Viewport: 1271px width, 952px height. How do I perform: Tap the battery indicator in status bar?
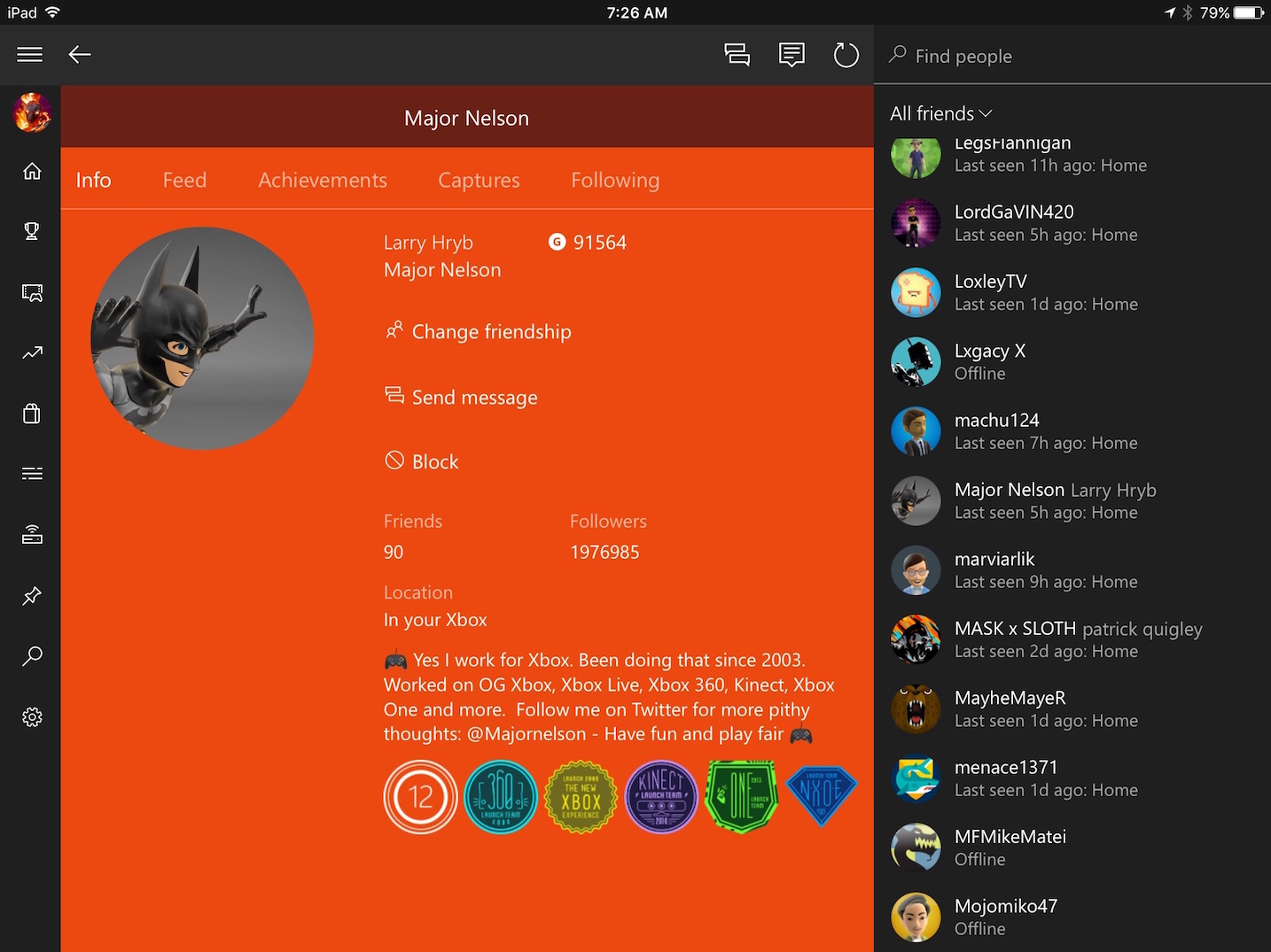[x=1249, y=12]
